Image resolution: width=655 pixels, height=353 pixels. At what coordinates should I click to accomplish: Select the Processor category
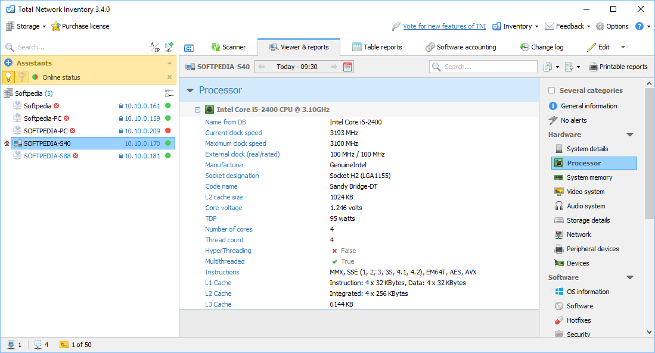(x=594, y=163)
